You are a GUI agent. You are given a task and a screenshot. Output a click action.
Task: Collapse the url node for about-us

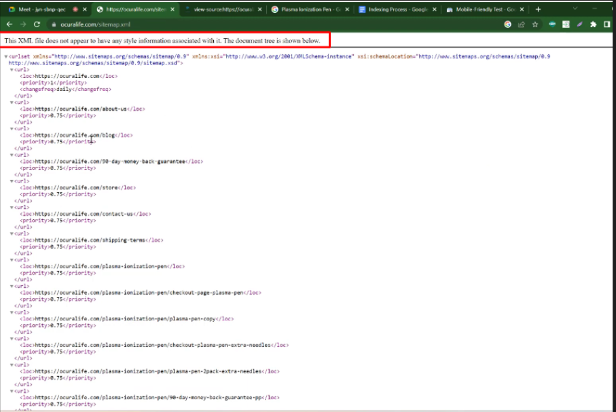12,102
